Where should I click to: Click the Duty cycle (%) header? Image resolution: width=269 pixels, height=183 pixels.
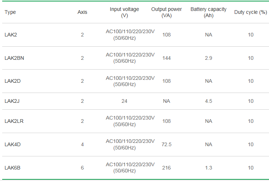click(x=250, y=12)
